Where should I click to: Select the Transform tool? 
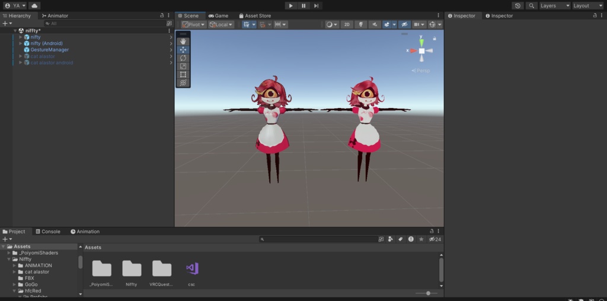click(183, 83)
